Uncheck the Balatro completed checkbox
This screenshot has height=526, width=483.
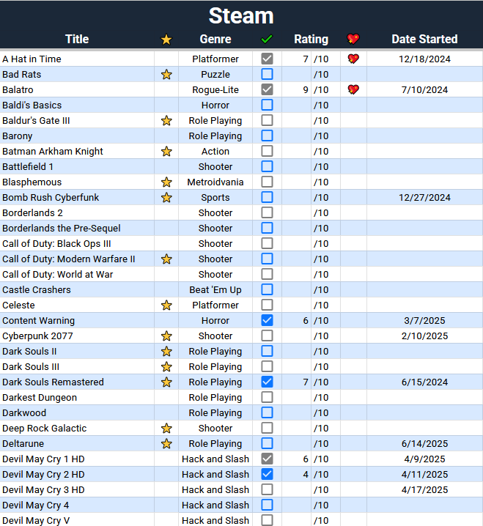tap(268, 89)
